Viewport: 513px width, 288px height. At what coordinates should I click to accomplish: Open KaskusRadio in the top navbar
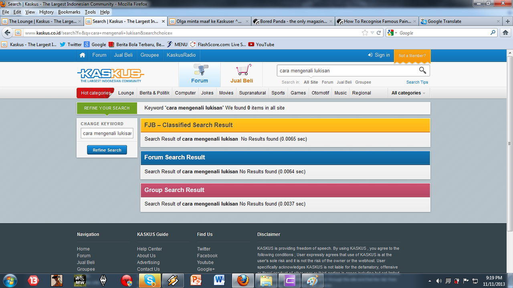tap(181, 55)
